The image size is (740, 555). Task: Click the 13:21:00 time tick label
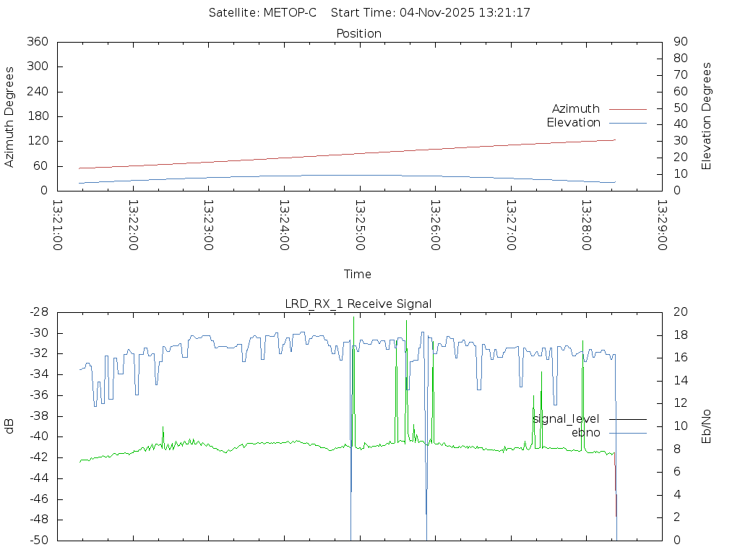coord(58,225)
